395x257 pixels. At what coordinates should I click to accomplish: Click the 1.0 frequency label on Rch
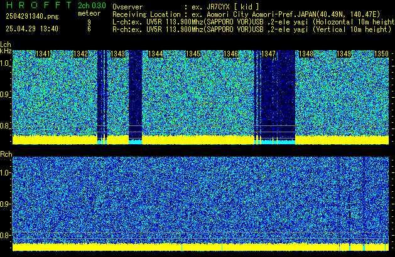click(x=5, y=173)
